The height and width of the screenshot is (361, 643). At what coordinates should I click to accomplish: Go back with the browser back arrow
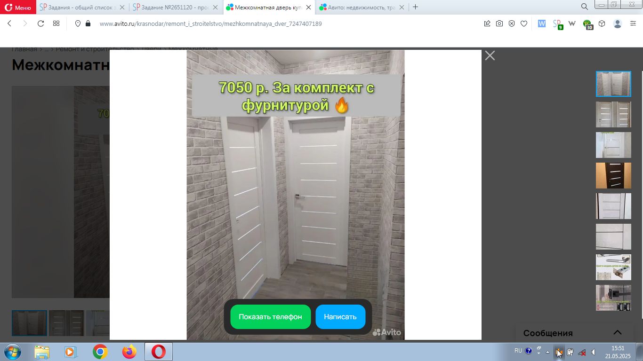click(x=10, y=24)
